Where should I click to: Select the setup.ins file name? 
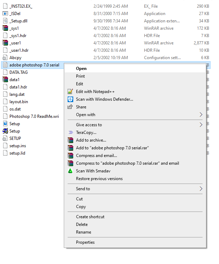(18, 146)
